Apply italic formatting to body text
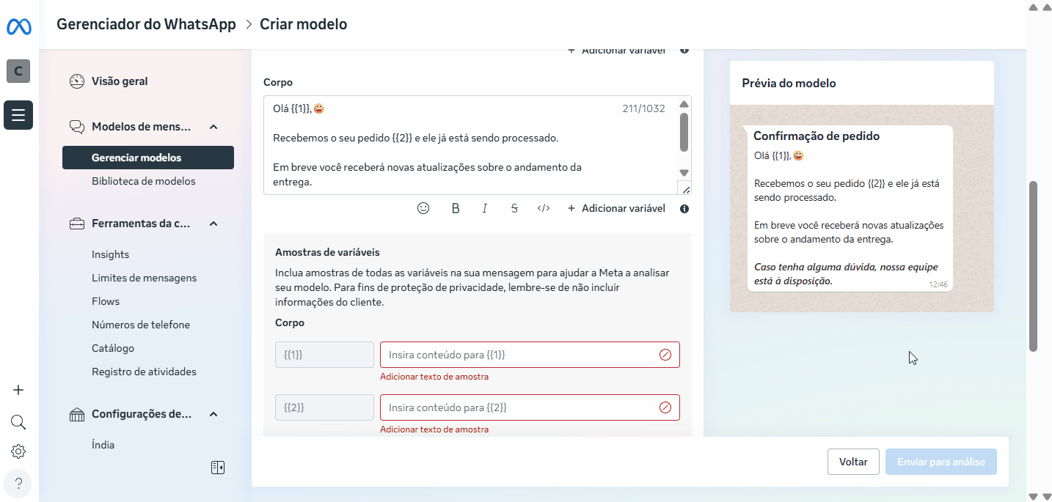The image size is (1052, 502). [x=485, y=208]
